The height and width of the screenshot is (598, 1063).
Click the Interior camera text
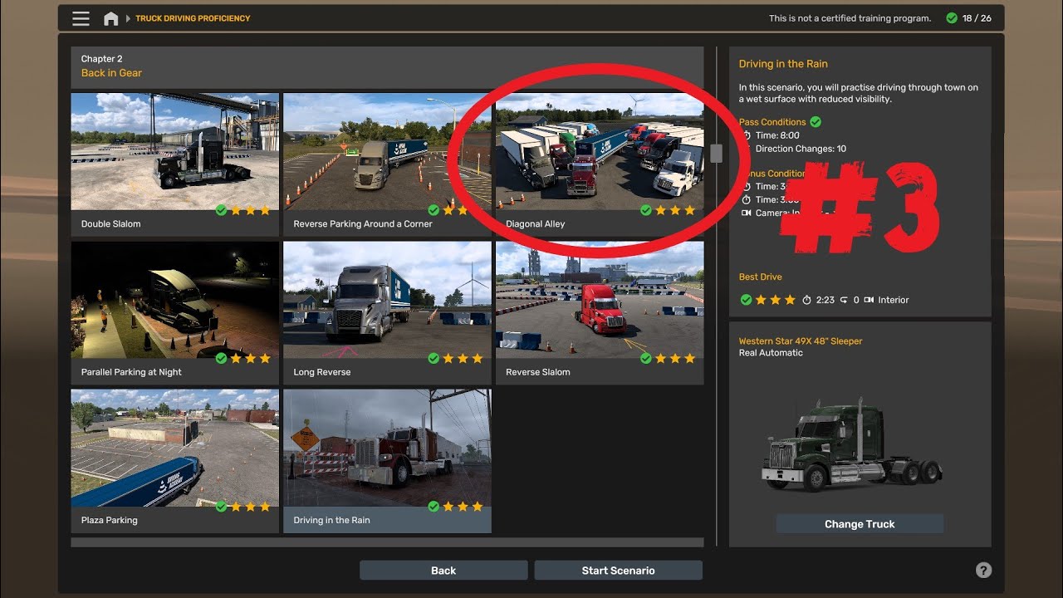tap(894, 300)
